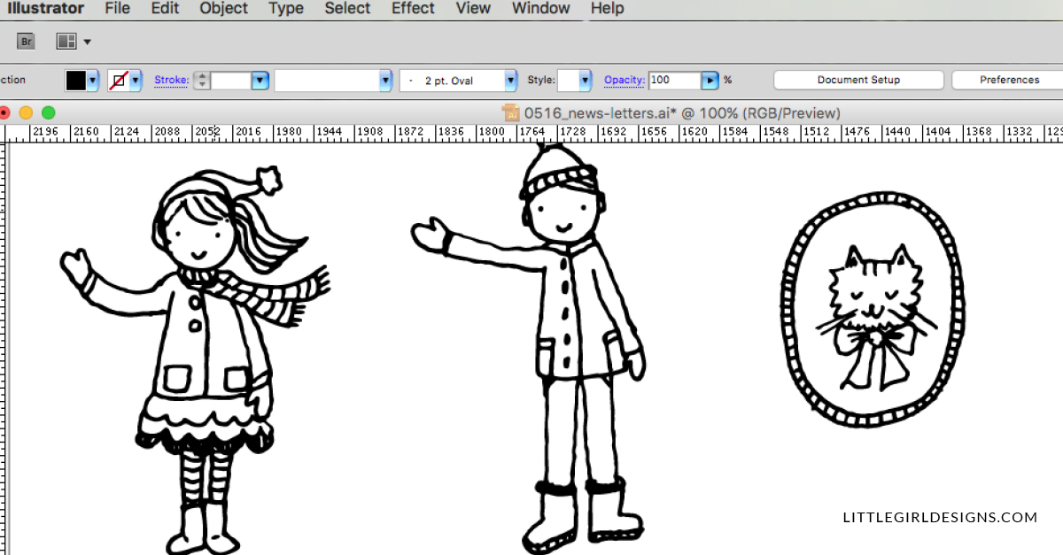1063x555 pixels.
Task: Click the Stroke weight stepper arrows
Action: (x=203, y=81)
